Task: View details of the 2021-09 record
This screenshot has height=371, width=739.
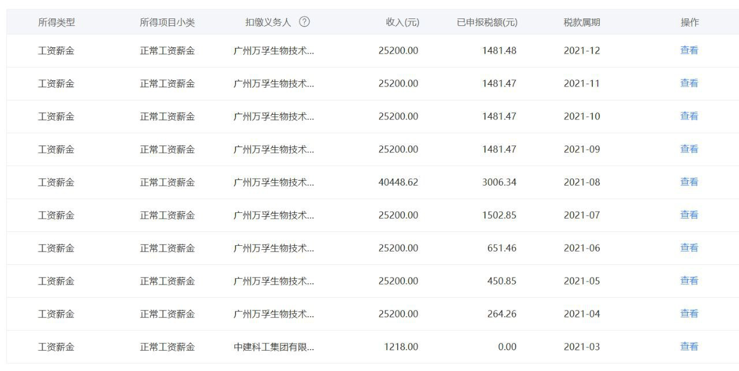Action: (x=689, y=149)
